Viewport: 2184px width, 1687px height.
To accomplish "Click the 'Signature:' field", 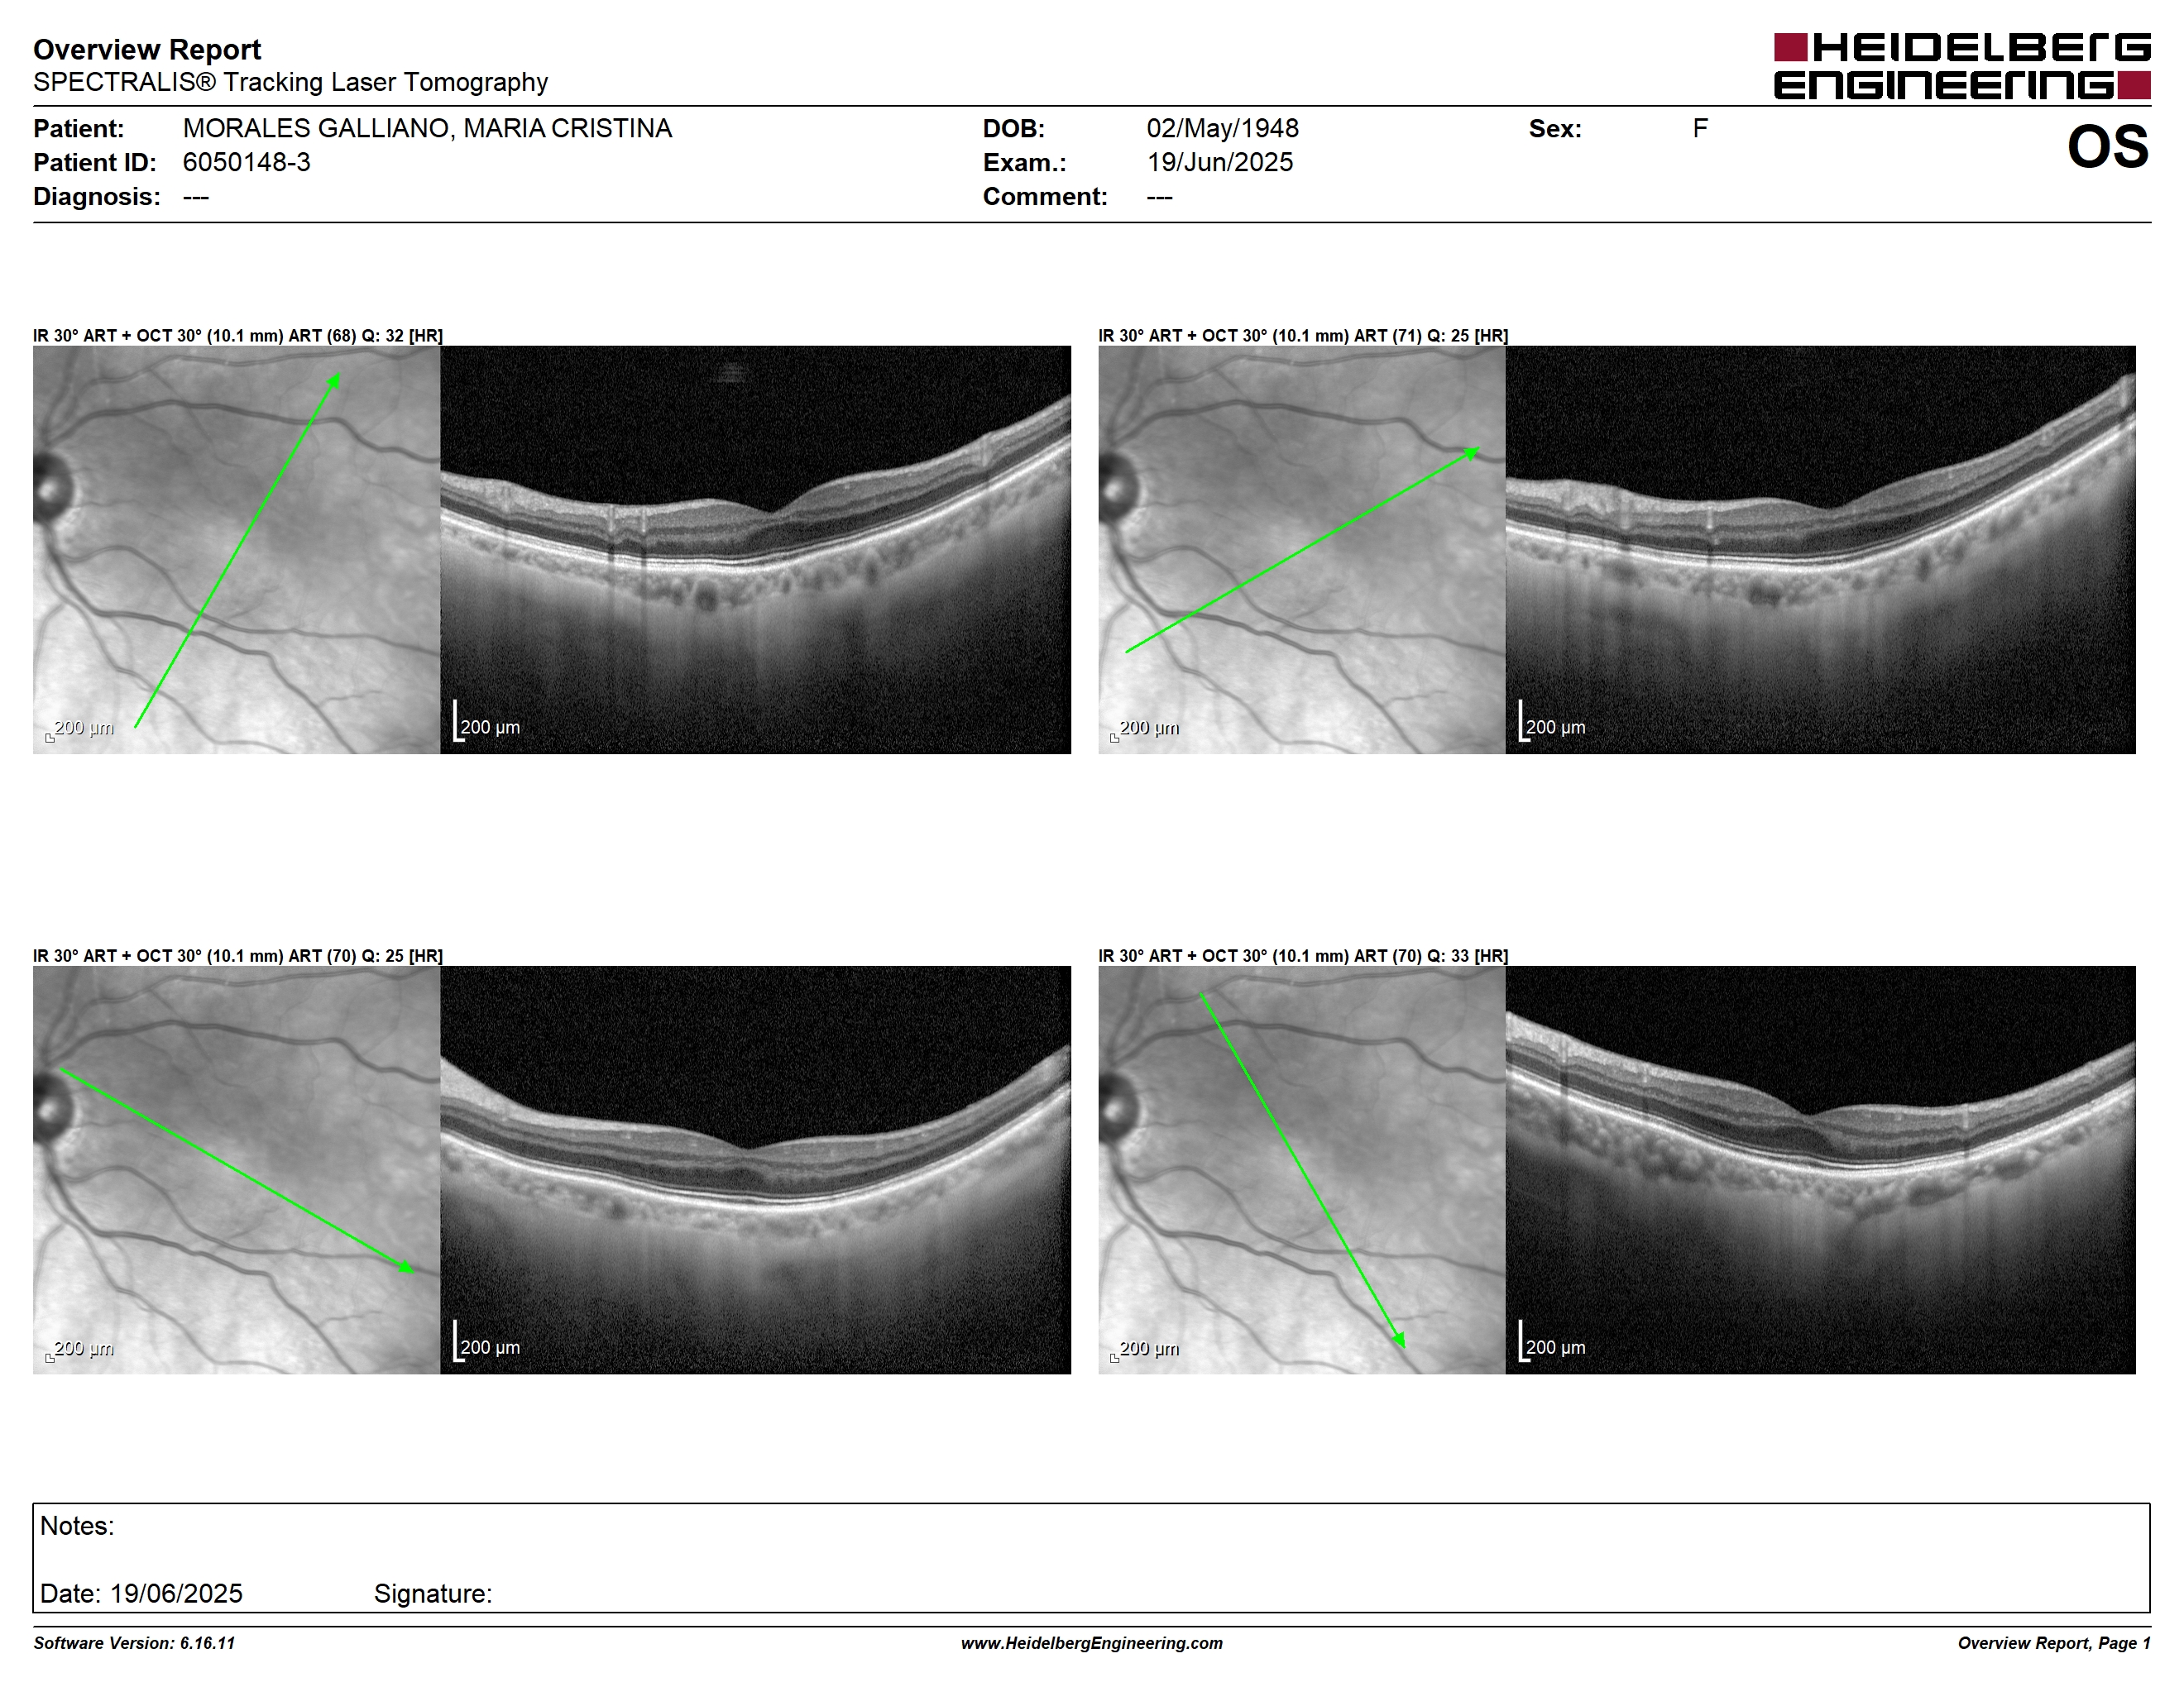I will tap(433, 1593).
